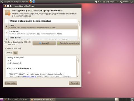Open Ustawienia settings button
This screenshot has width=134, height=101.
click(11, 83)
